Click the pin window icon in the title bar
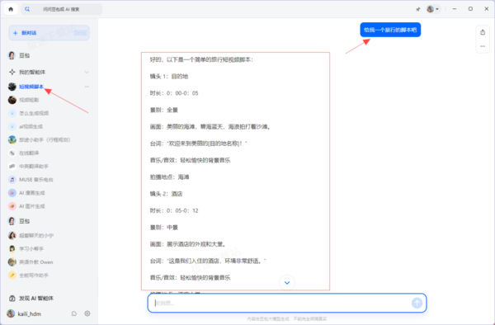The image size is (495, 325). (418, 9)
